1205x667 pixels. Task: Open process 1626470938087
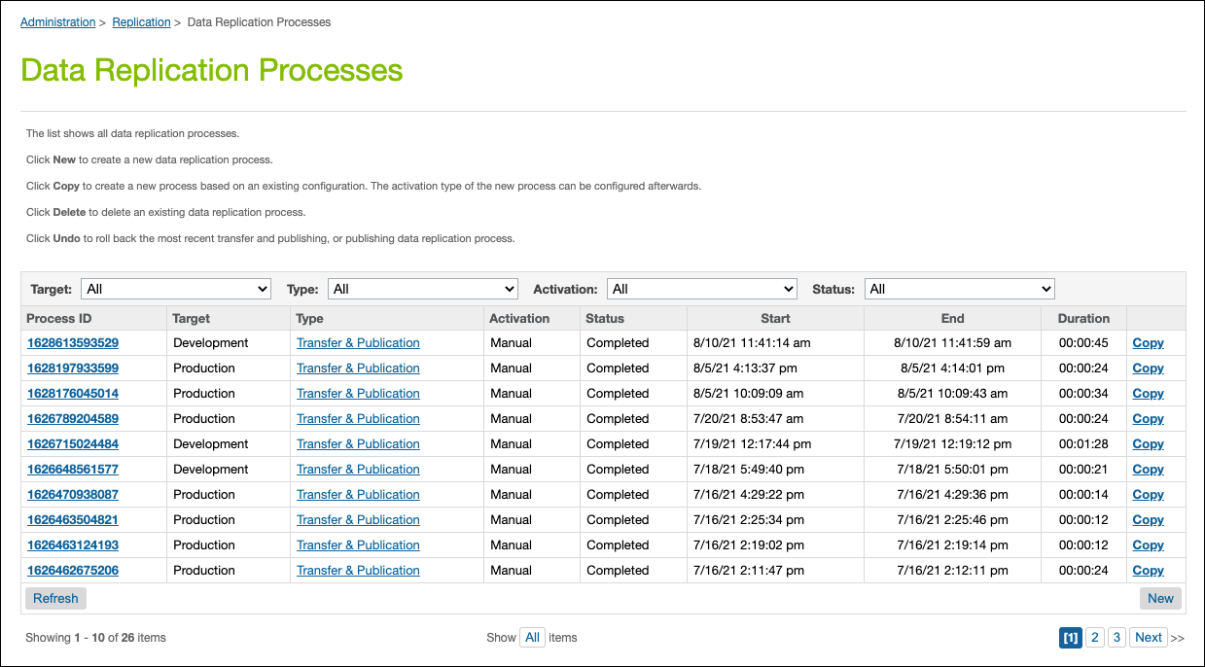73,495
